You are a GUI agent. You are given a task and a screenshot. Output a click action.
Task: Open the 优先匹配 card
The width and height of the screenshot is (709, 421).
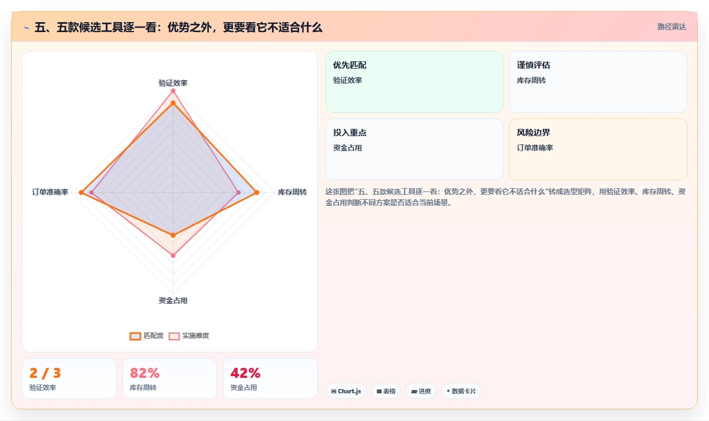coord(414,82)
